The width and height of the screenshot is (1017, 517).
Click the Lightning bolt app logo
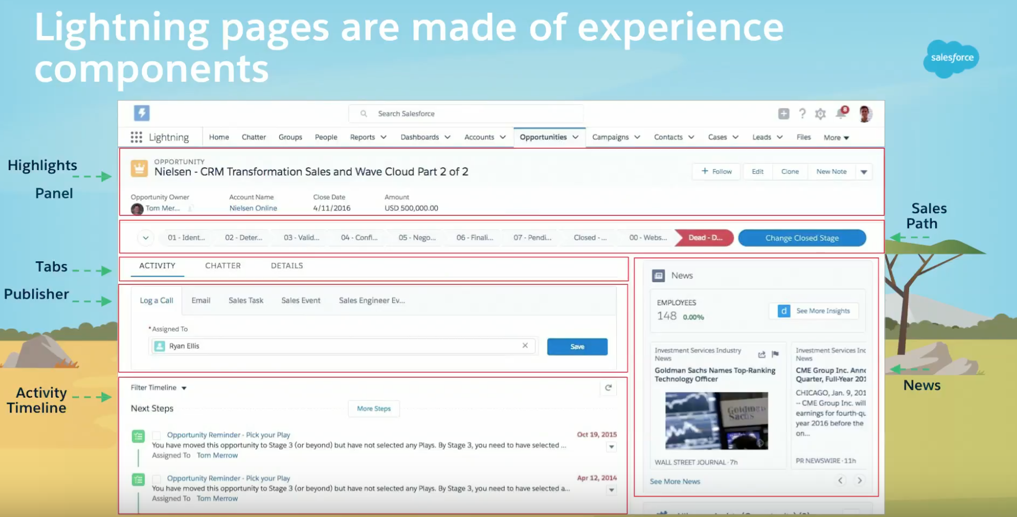point(142,113)
